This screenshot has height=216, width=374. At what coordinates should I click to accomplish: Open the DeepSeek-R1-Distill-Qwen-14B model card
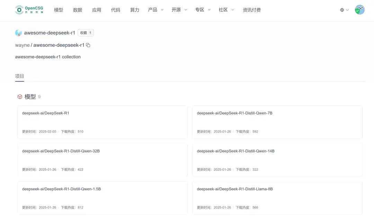pyautogui.click(x=277, y=160)
